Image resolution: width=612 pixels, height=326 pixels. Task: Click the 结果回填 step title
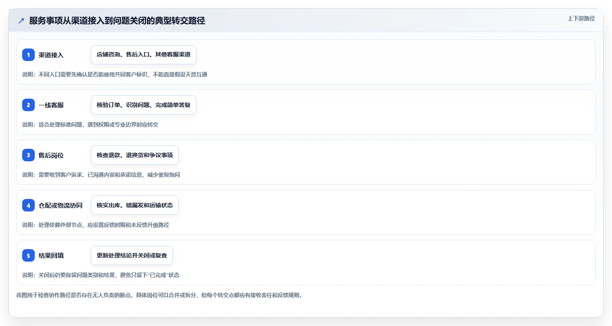[x=51, y=255]
